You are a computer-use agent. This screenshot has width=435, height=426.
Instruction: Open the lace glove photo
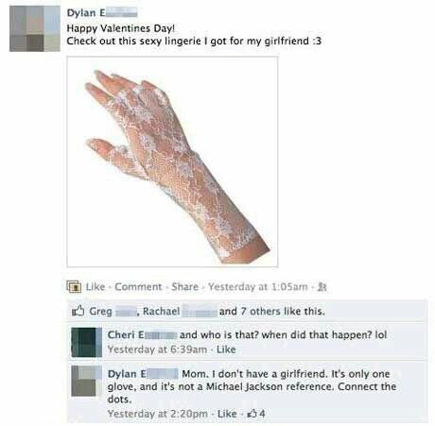[x=172, y=162]
